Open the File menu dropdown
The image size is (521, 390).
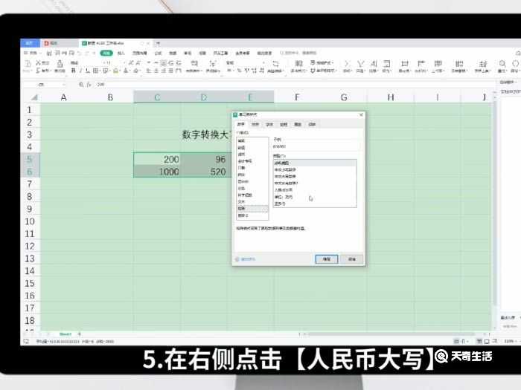point(33,53)
